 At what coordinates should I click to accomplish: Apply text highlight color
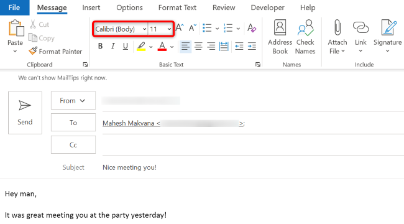141,47
